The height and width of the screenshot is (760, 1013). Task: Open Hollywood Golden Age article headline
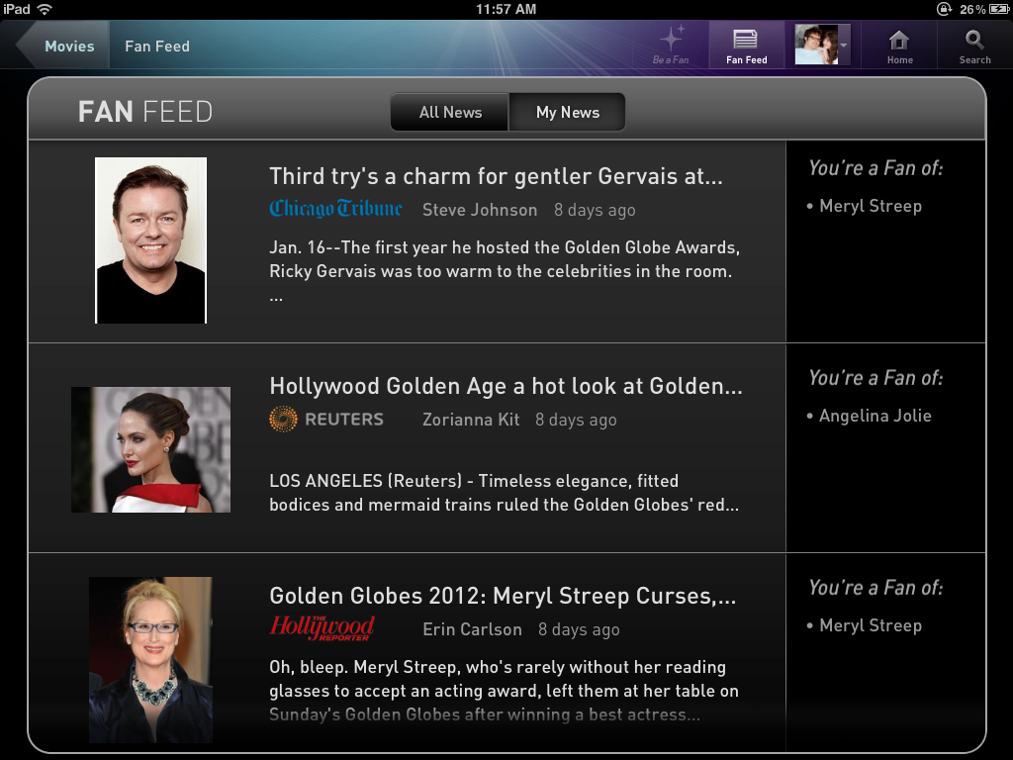pyautogui.click(x=506, y=386)
